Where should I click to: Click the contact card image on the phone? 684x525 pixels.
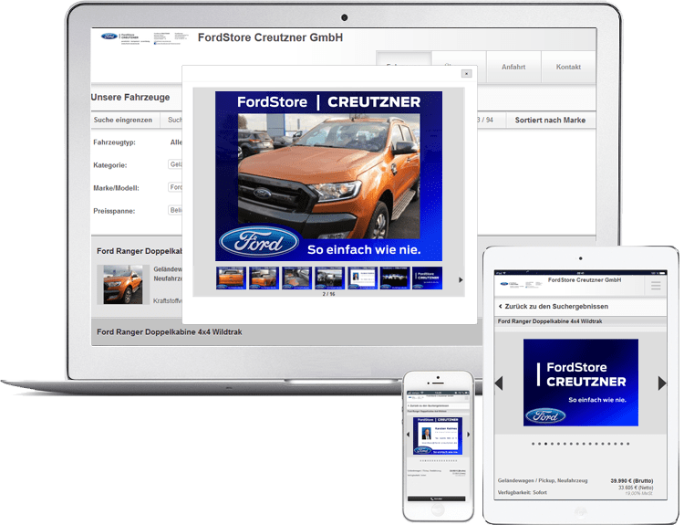[x=438, y=436]
